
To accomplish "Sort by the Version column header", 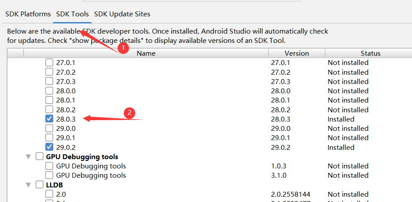I will 297,53.
